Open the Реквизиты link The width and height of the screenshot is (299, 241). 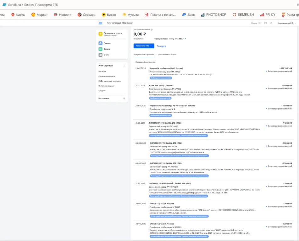(x=161, y=46)
